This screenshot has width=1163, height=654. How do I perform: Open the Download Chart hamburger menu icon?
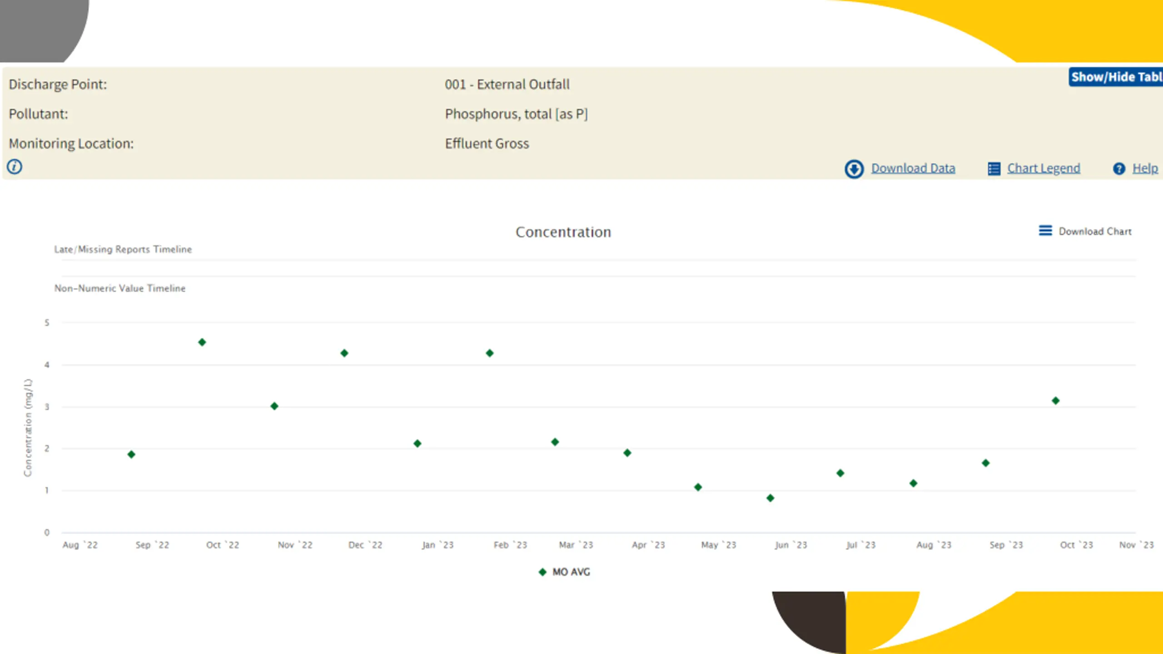point(1045,231)
